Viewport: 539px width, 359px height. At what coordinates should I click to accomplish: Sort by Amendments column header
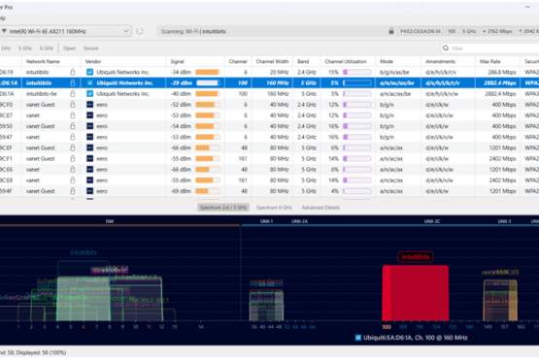click(440, 61)
